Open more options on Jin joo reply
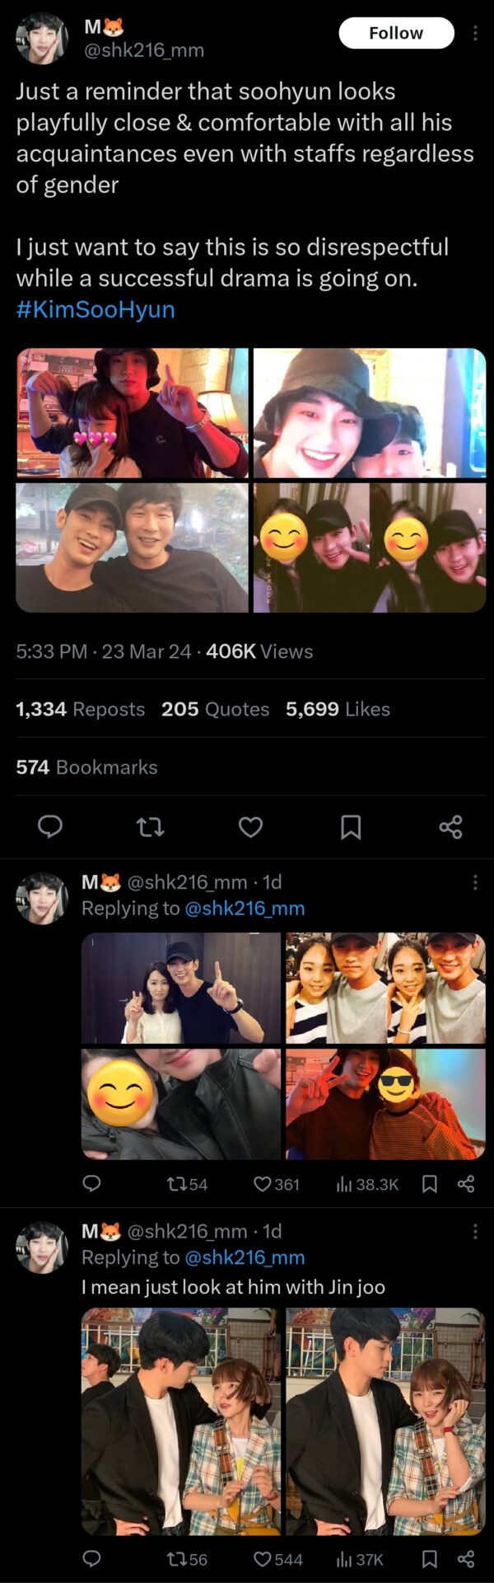The image size is (494, 1583). click(475, 1231)
